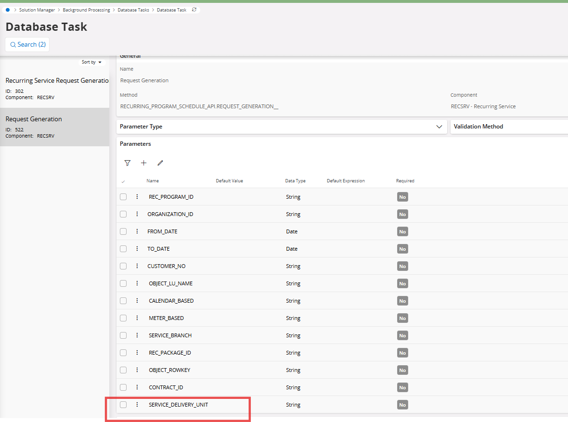Screen dimensions: 568x422
Task: Open row menu for CALENDAR_BASED
Action: coord(137,301)
